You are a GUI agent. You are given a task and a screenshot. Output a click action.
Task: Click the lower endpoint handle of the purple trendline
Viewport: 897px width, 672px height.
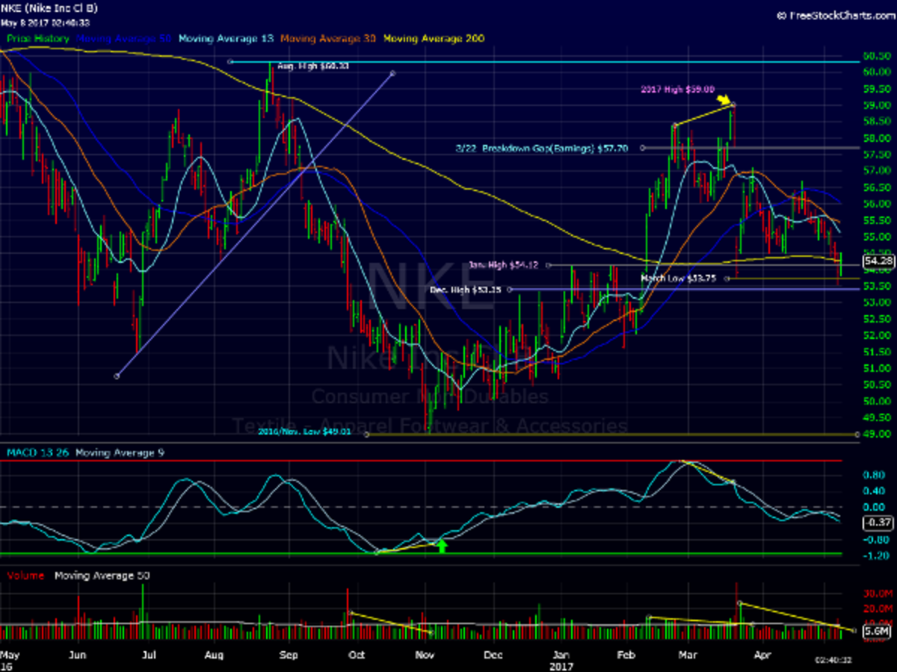(117, 376)
